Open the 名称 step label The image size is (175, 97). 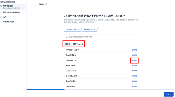[x=5, y=17]
